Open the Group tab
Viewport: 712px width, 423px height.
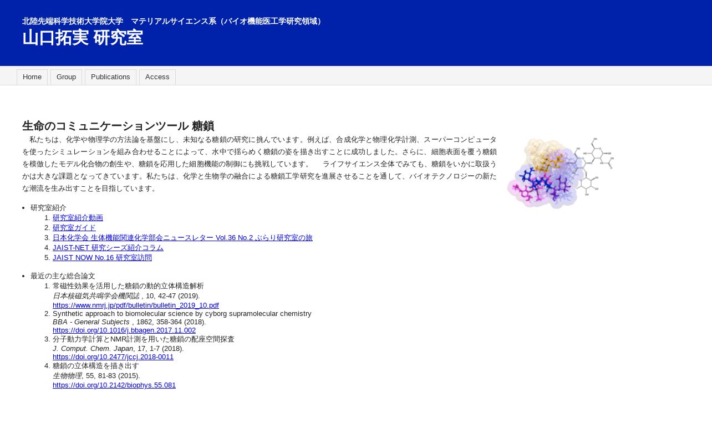(x=66, y=77)
